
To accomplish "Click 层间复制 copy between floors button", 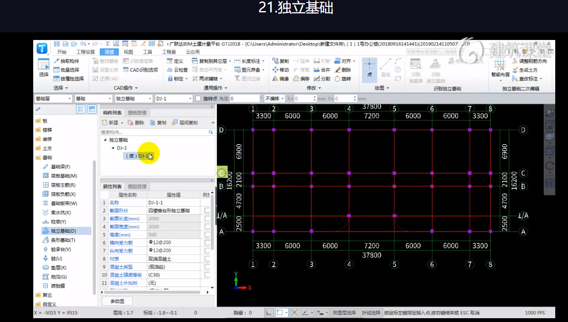I will pyautogui.click(x=185, y=123).
